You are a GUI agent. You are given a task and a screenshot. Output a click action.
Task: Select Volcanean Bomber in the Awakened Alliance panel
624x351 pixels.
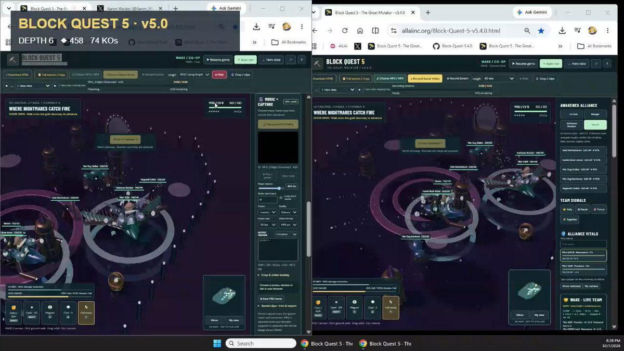[x=571, y=125]
